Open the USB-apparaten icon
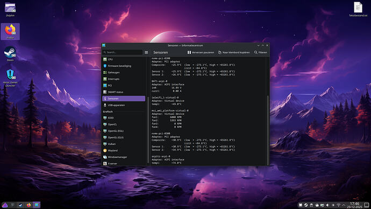The image size is (371, 209). tap(105, 105)
